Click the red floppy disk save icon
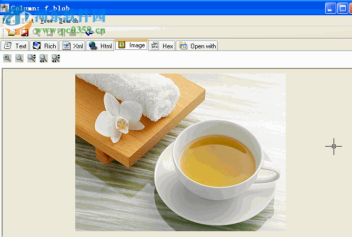 pos(25,33)
